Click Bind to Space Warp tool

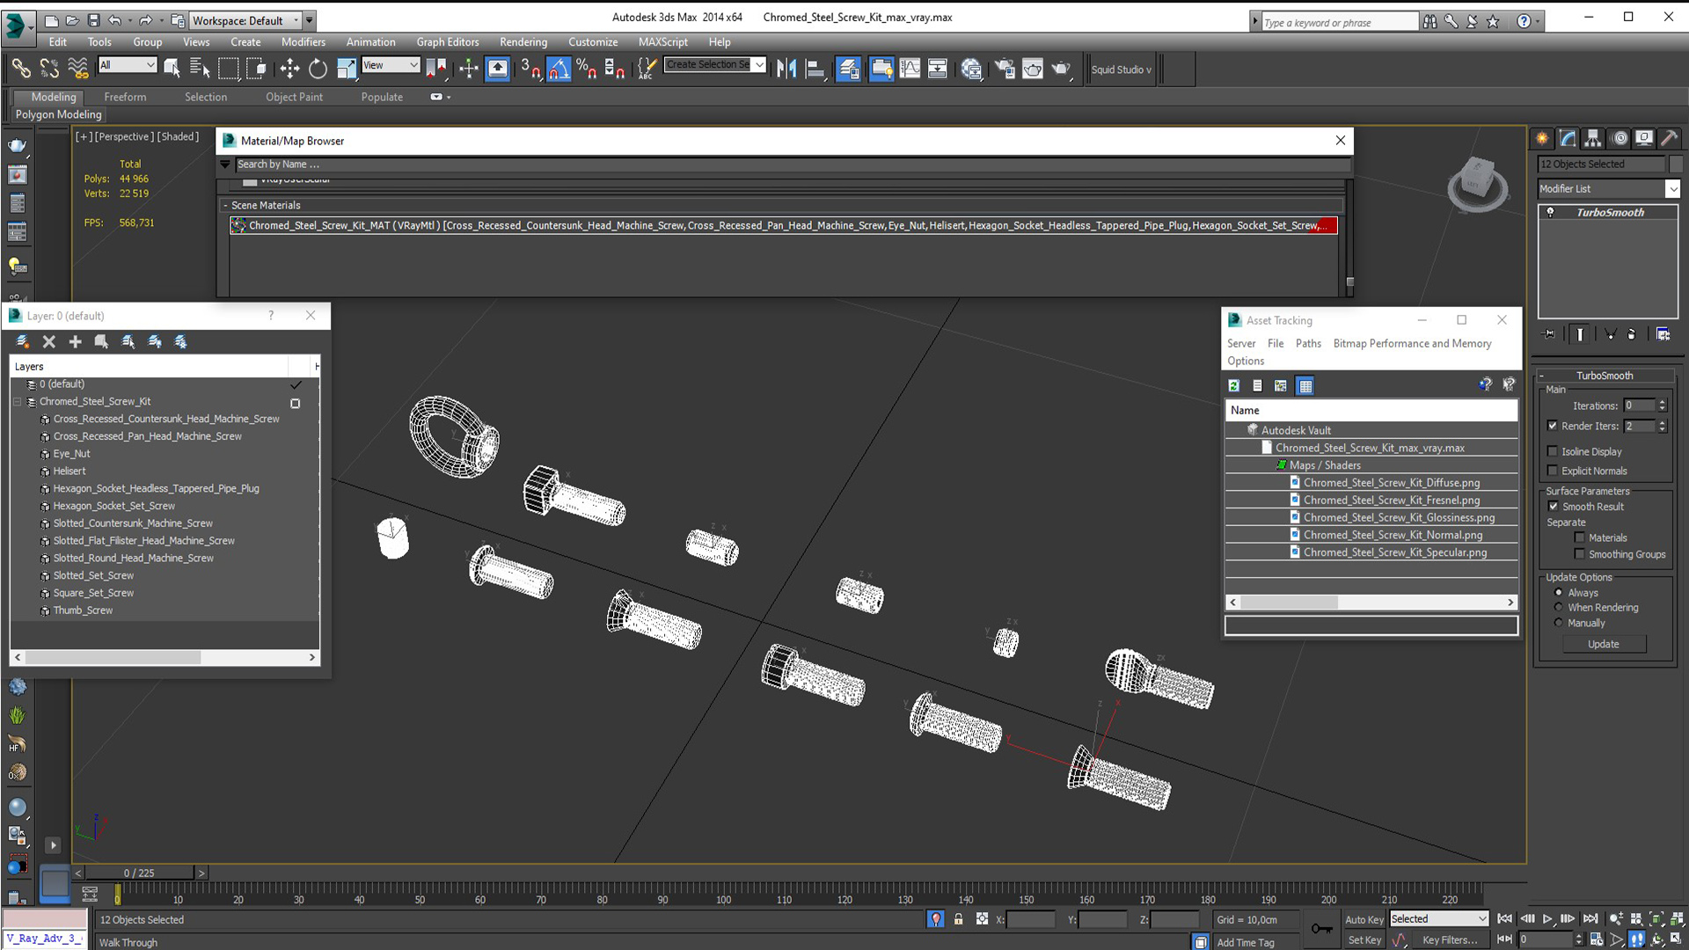78,68
